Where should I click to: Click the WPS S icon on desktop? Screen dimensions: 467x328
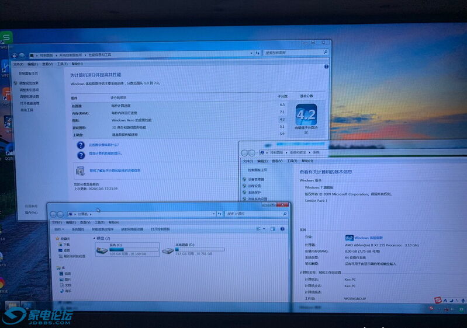point(6,38)
